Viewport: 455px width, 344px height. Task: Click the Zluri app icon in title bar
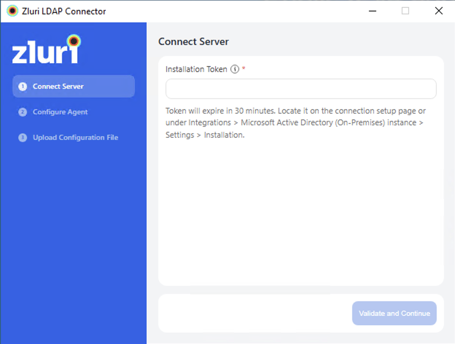coord(12,11)
